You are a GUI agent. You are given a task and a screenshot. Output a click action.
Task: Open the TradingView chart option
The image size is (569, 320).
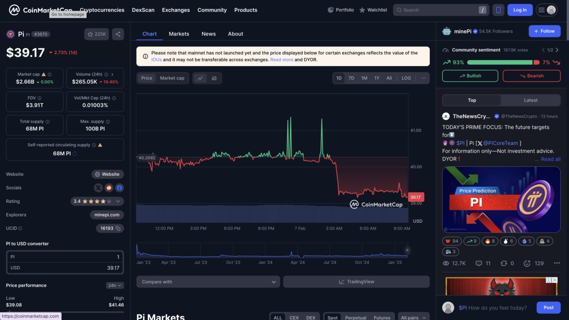(x=356, y=281)
